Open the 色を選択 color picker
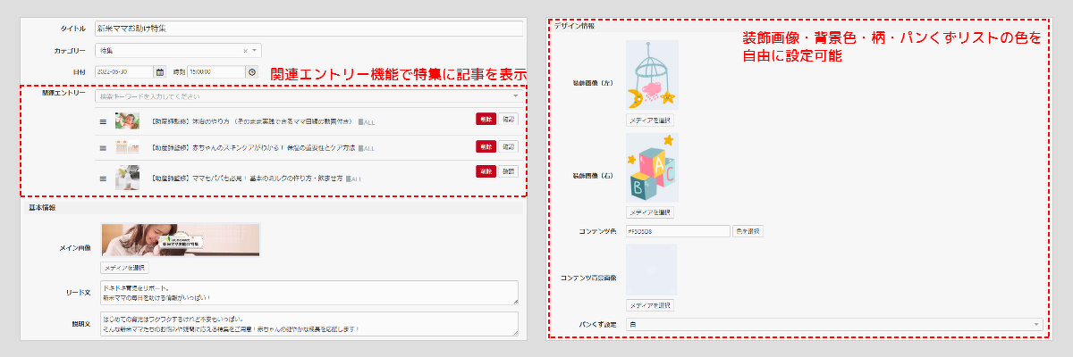Screen dimensions: 1073x357 coord(748,231)
